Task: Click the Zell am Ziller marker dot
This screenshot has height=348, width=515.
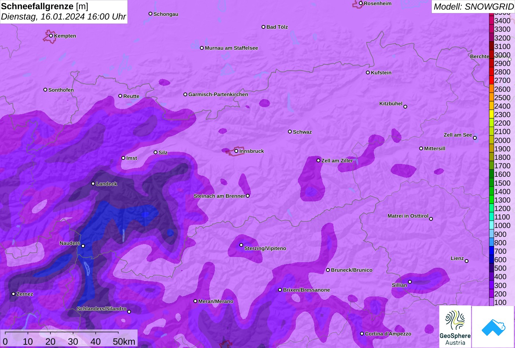Action: pos(319,160)
